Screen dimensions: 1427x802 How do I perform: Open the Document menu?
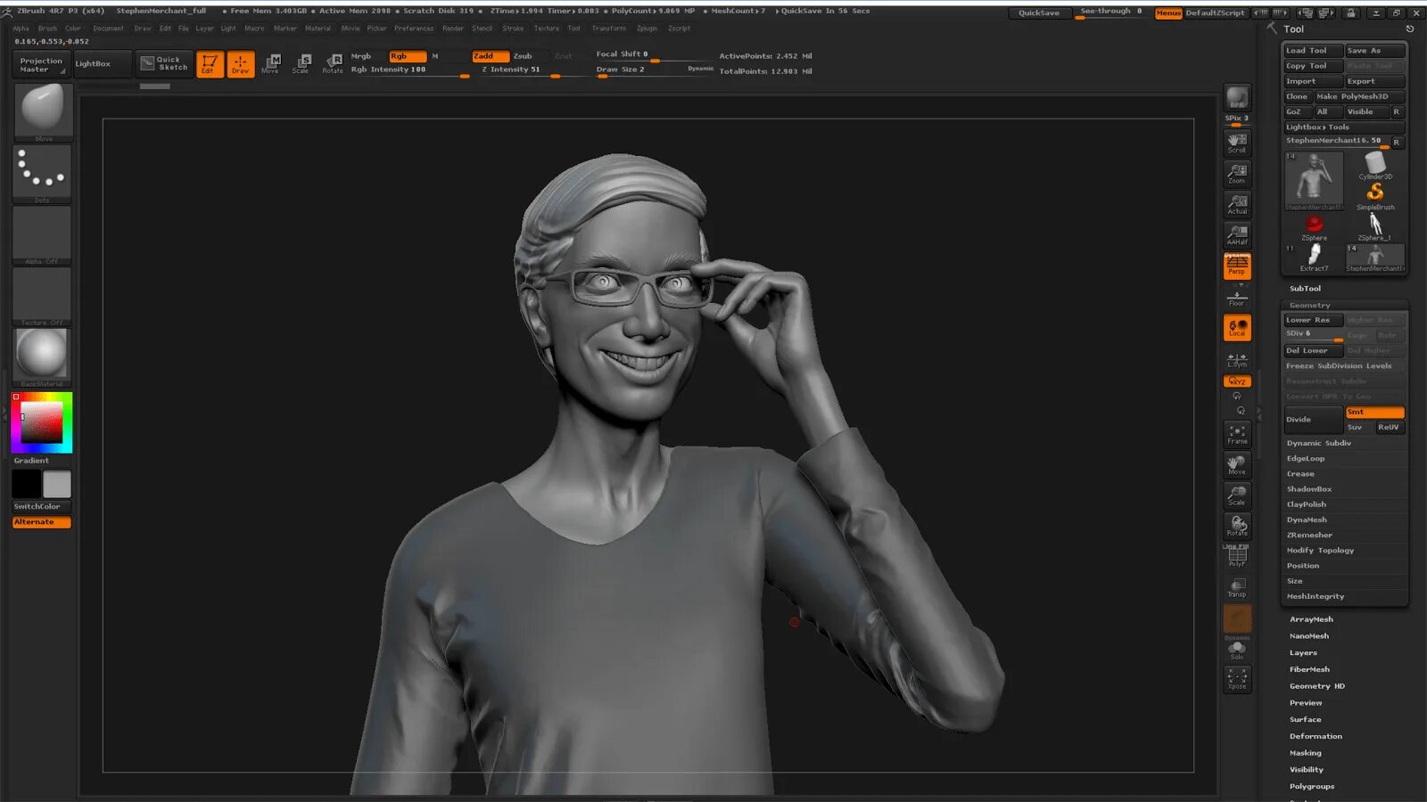(109, 29)
